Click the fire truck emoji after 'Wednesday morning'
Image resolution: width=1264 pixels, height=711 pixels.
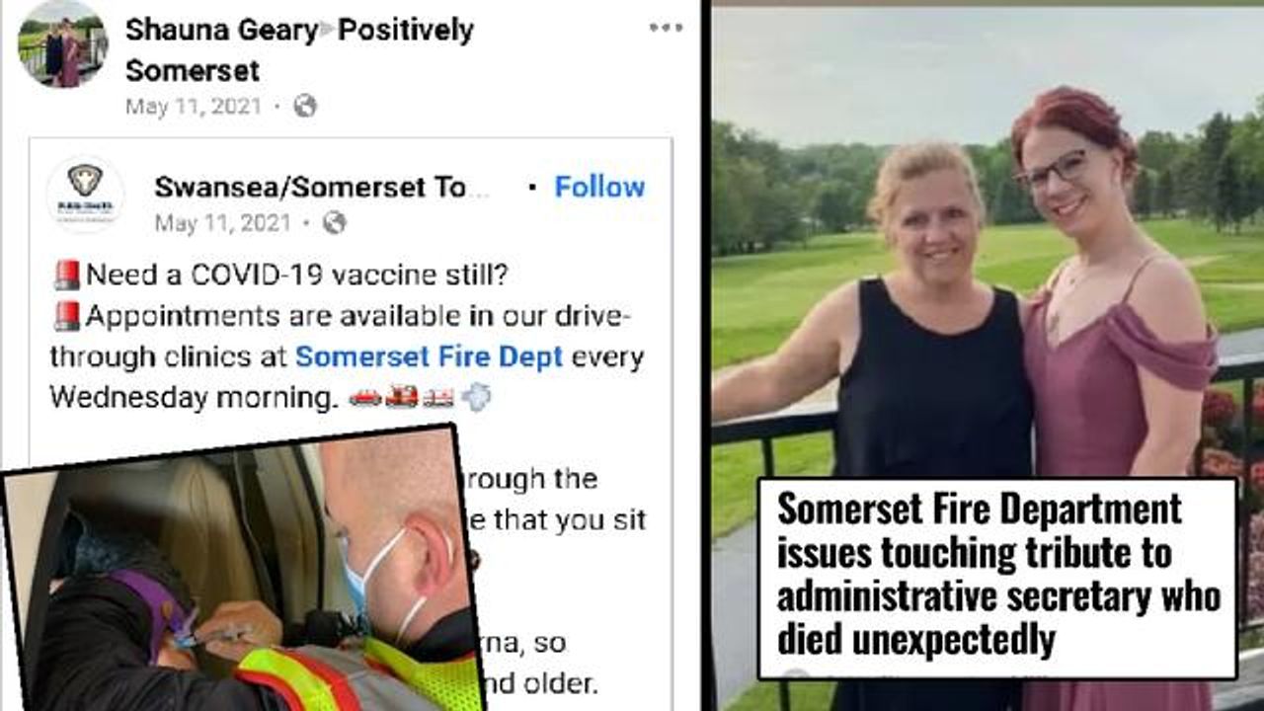[x=402, y=397]
